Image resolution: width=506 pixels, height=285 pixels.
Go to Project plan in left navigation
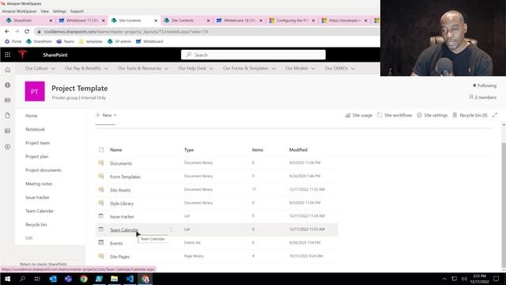(x=37, y=157)
